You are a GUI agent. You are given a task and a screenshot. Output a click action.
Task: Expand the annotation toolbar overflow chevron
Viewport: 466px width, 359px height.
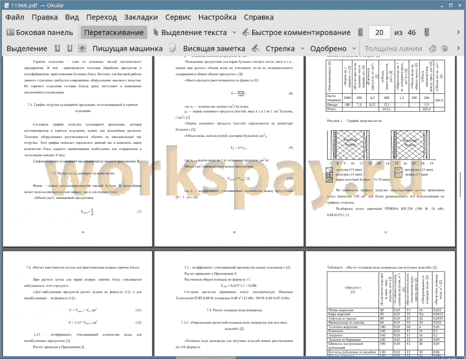coord(458,48)
